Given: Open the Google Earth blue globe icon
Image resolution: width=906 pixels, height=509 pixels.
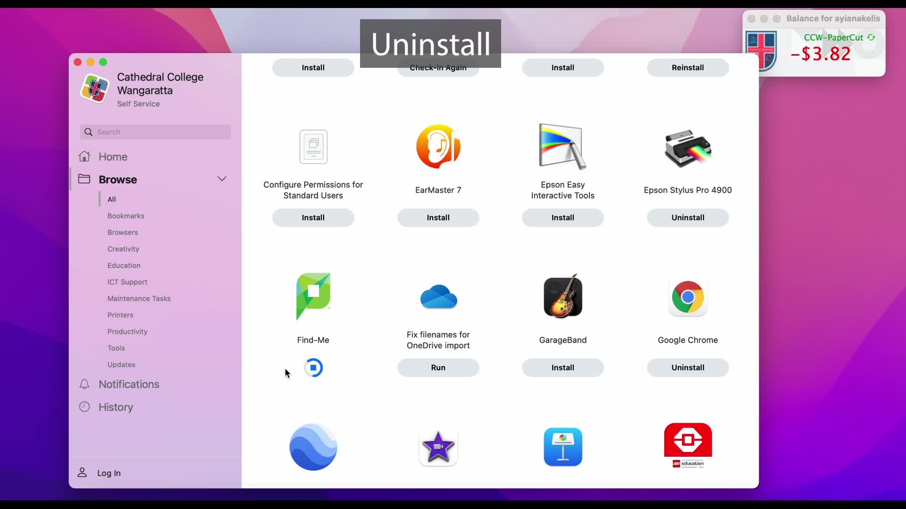Looking at the screenshot, I should pos(313,447).
